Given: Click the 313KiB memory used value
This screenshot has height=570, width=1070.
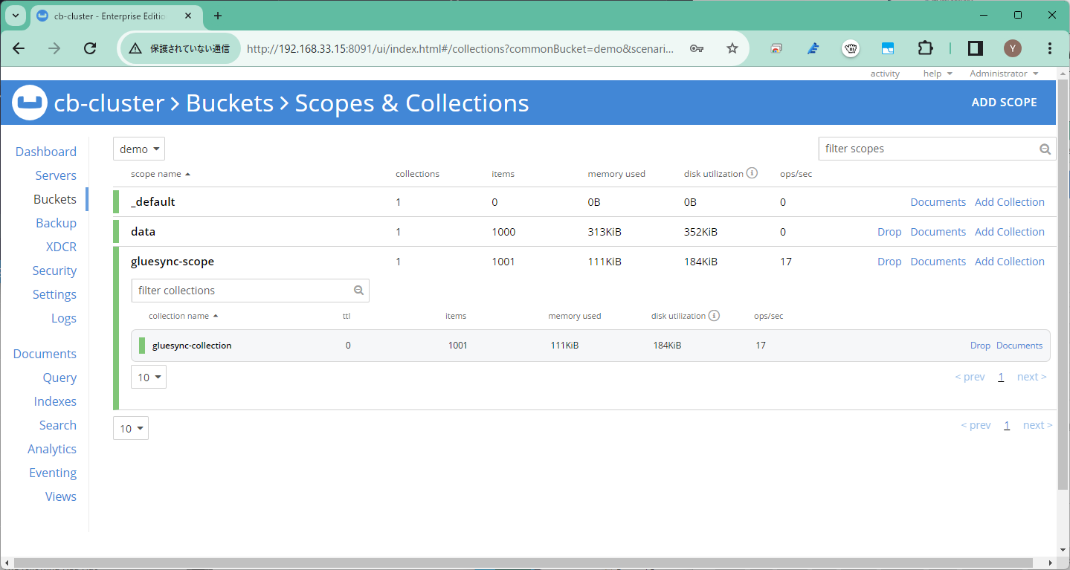Looking at the screenshot, I should point(605,232).
